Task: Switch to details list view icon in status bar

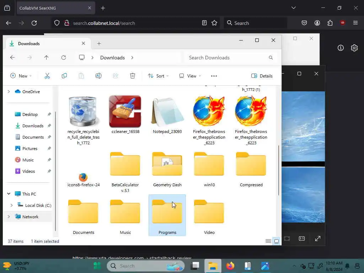Action: [268, 241]
